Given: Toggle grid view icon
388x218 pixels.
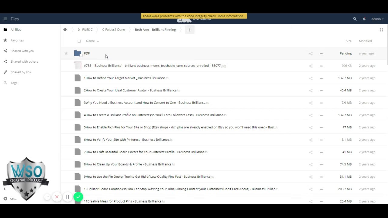Looking at the screenshot, I should (x=381, y=30).
